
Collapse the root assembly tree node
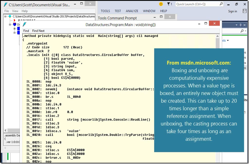coord(5,16)
